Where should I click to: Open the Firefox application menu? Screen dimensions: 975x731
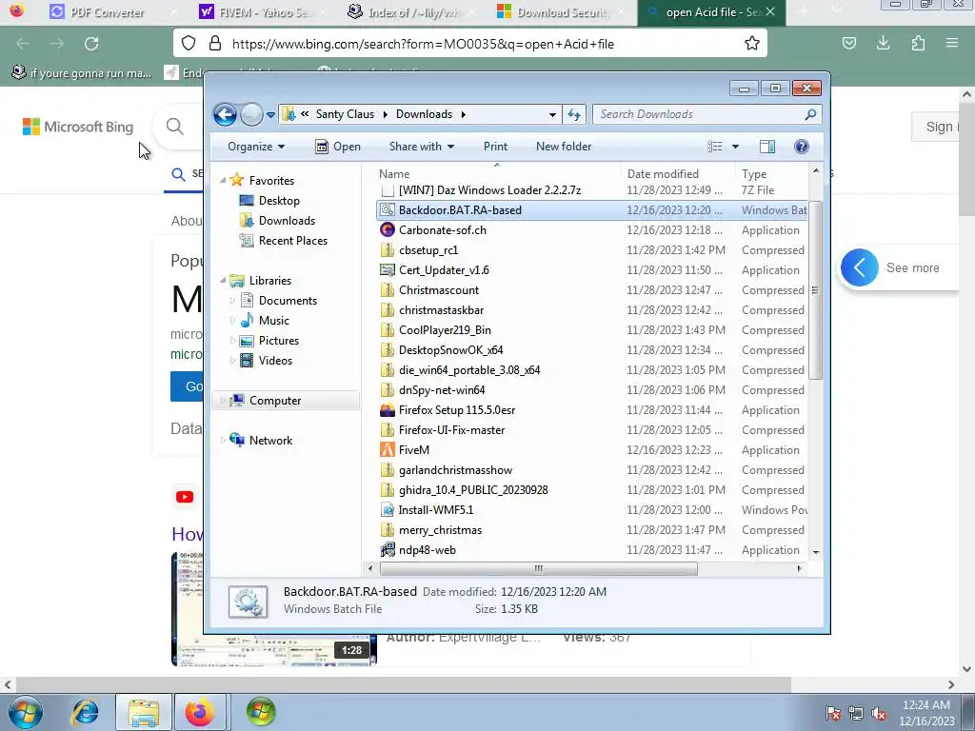coord(951,44)
